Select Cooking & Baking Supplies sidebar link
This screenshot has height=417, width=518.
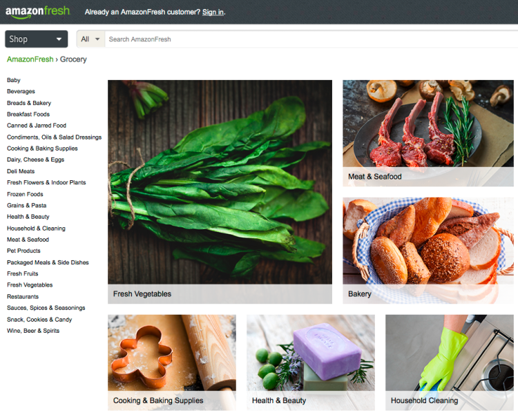pos(42,148)
